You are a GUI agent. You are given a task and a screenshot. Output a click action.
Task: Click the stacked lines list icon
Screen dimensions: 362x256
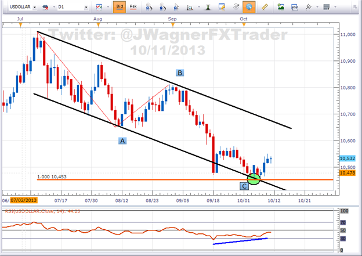[327, 7]
